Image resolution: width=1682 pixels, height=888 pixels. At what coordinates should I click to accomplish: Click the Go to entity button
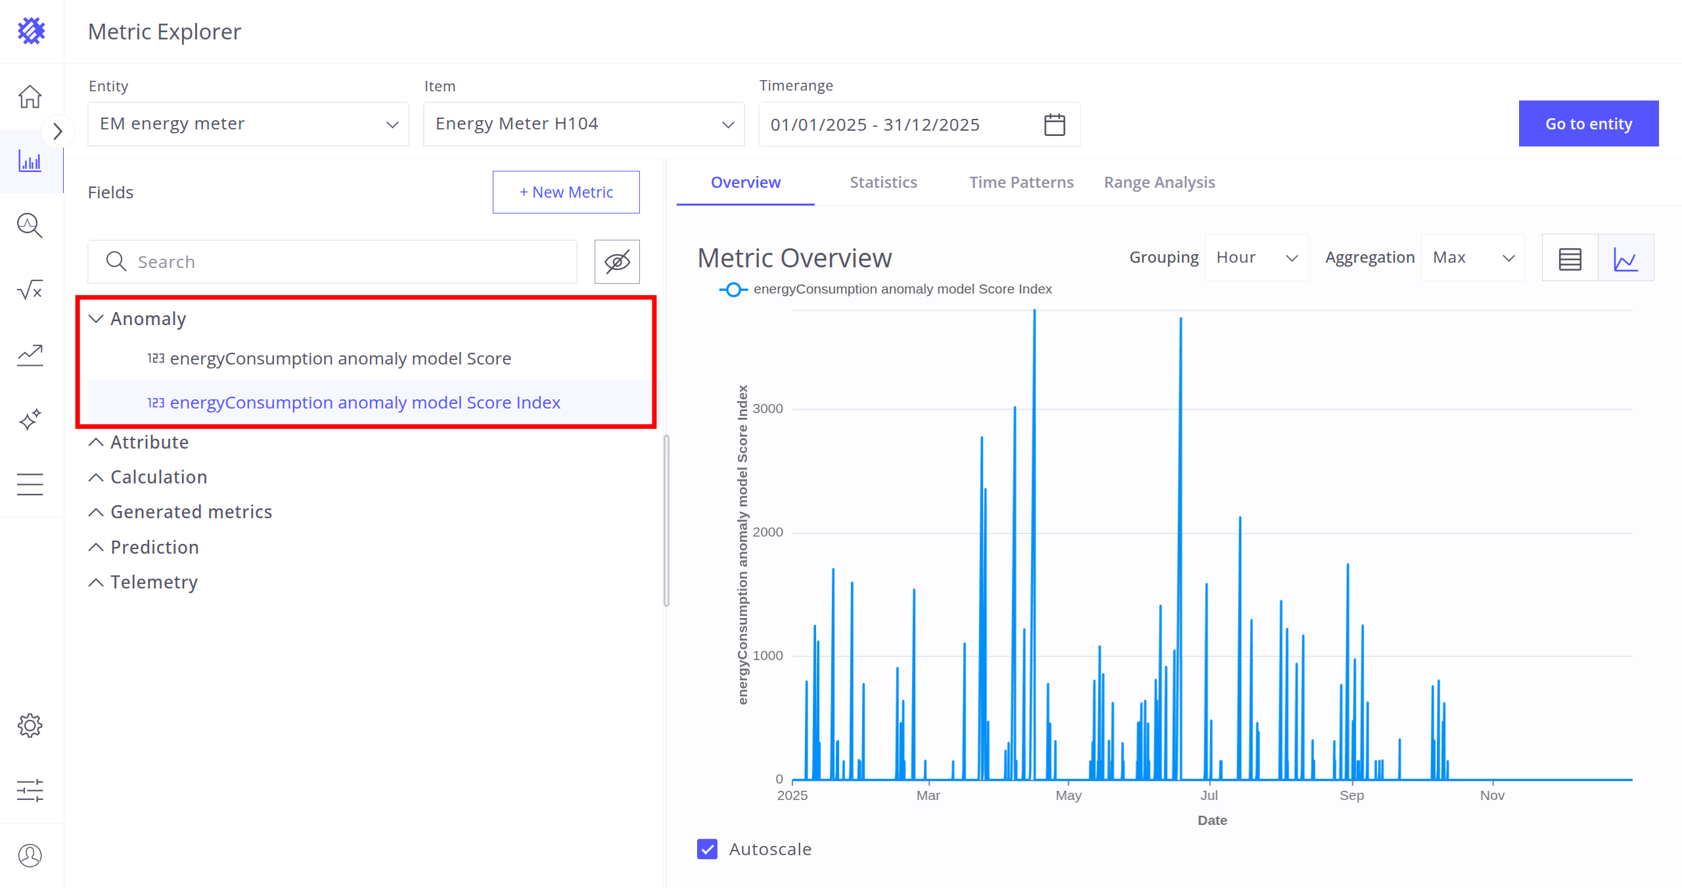[x=1588, y=124]
